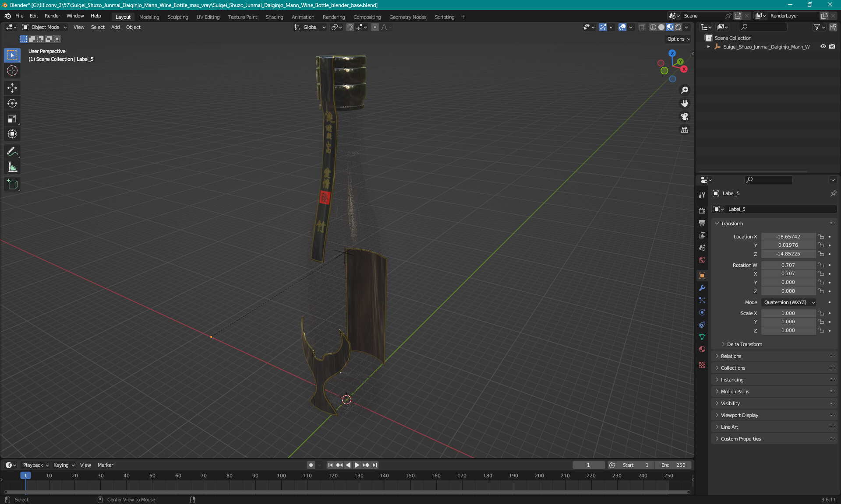Viewport: 841px width, 504px height.
Task: Open the World properties tab
Action: pos(702,260)
